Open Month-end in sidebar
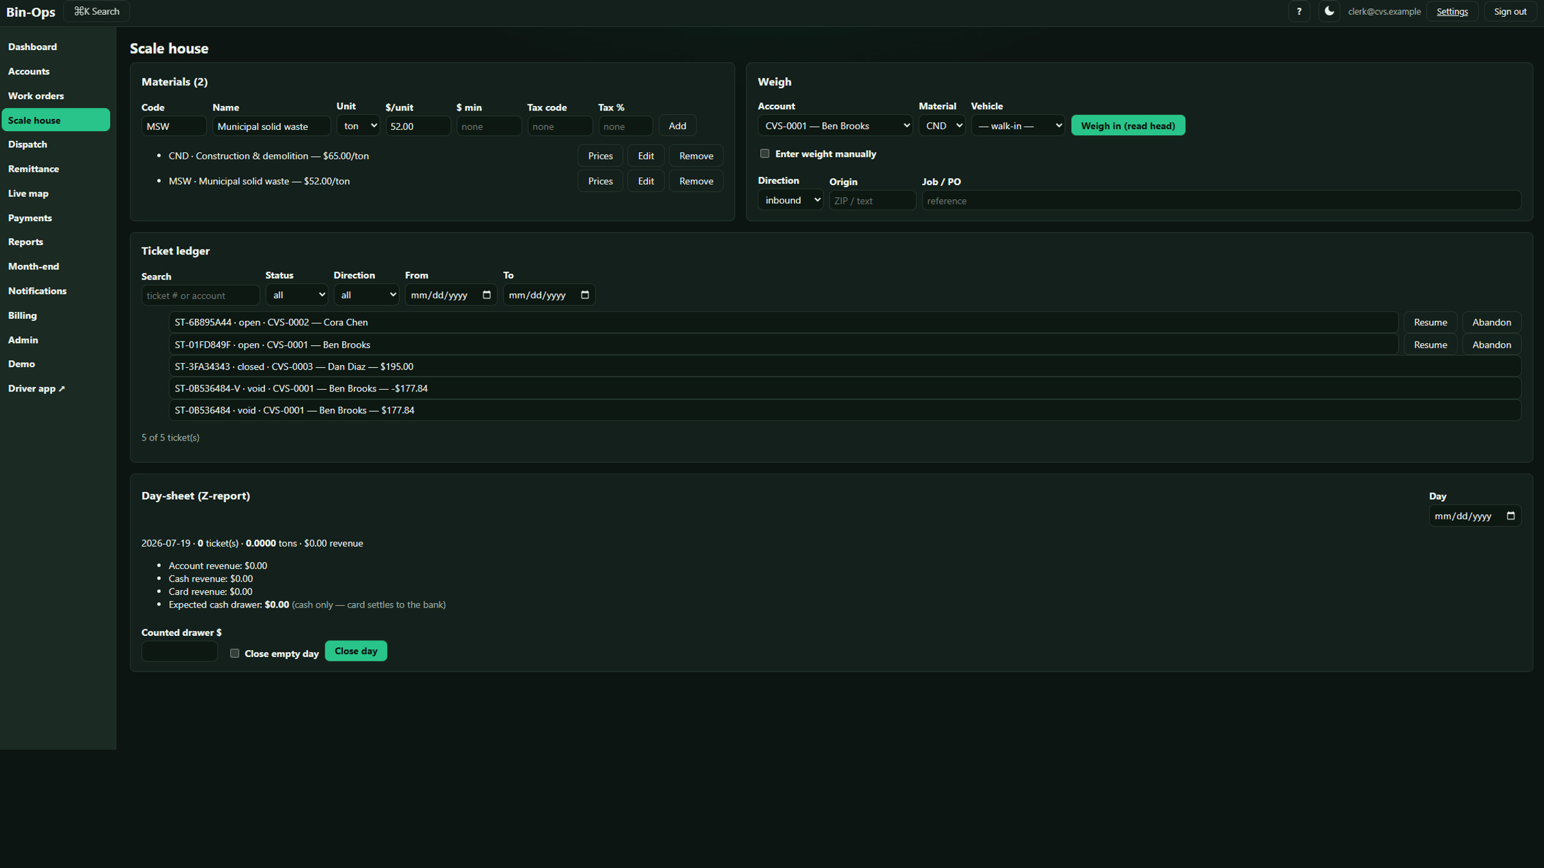The height and width of the screenshot is (868, 1544). coord(56,266)
